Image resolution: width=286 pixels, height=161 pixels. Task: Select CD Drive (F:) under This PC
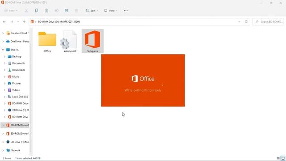(18, 110)
